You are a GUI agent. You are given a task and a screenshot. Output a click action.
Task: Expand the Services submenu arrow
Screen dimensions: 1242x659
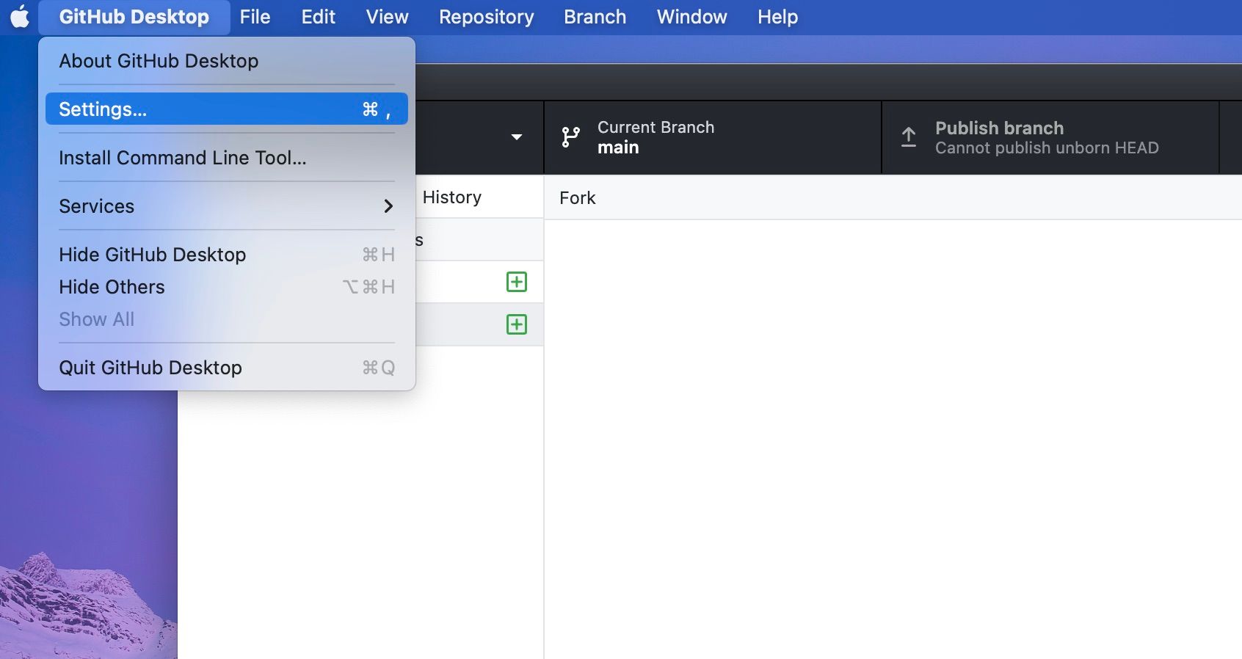pyautogui.click(x=389, y=206)
